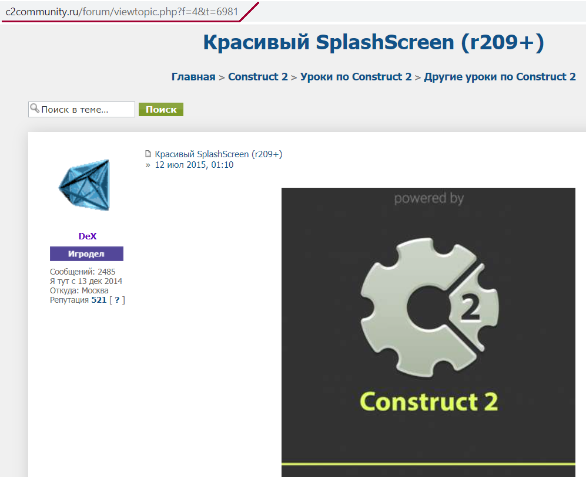Viewport: 586px width, 477px height.
Task: Click DeX's blue crystal avatar
Action: point(85,185)
